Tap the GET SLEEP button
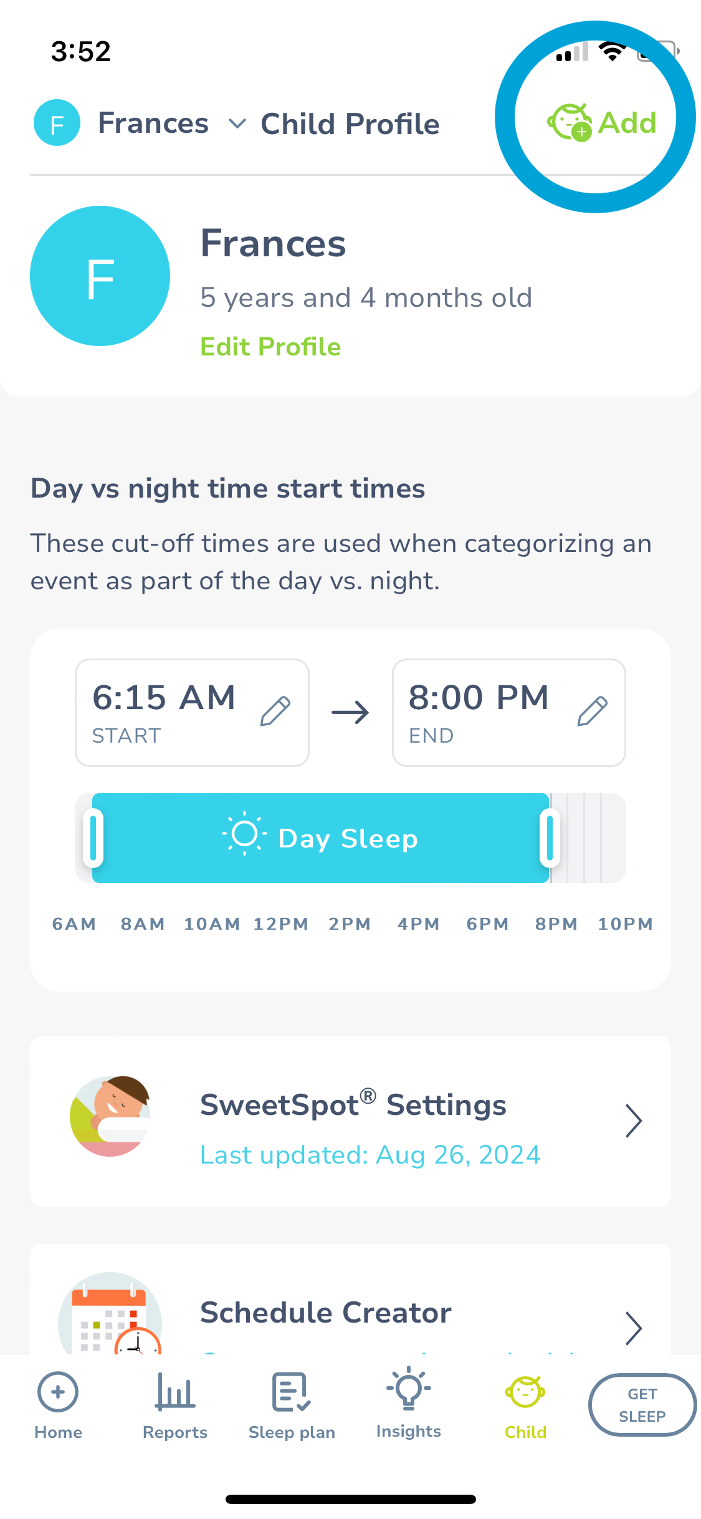 (642, 1405)
